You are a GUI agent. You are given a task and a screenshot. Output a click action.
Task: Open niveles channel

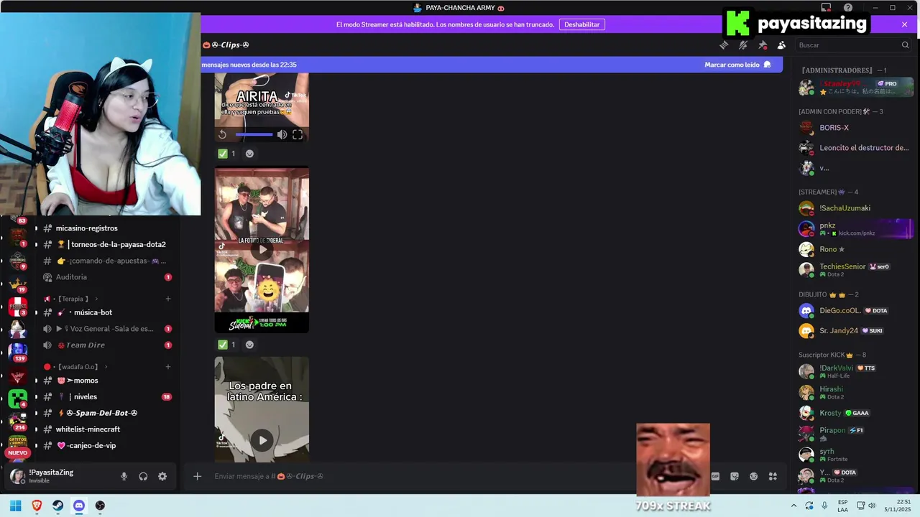(x=106, y=397)
